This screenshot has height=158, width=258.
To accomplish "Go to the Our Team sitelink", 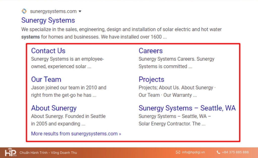I will coord(46,79).
